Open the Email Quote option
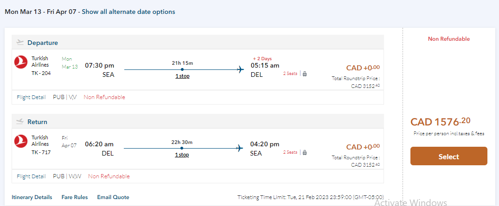 click(113, 197)
